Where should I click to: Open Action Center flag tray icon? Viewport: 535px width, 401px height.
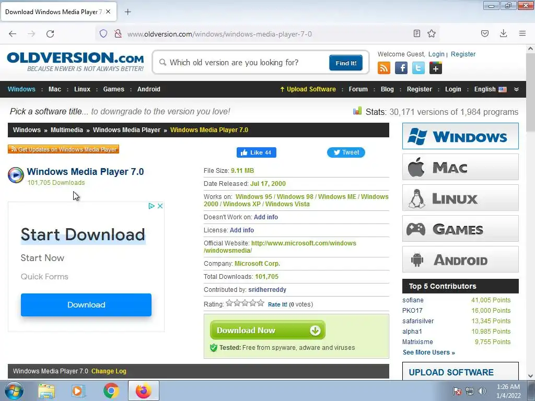point(457,391)
